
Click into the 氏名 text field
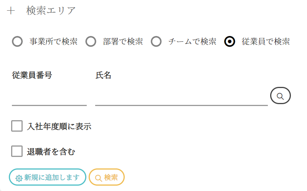[181, 97]
